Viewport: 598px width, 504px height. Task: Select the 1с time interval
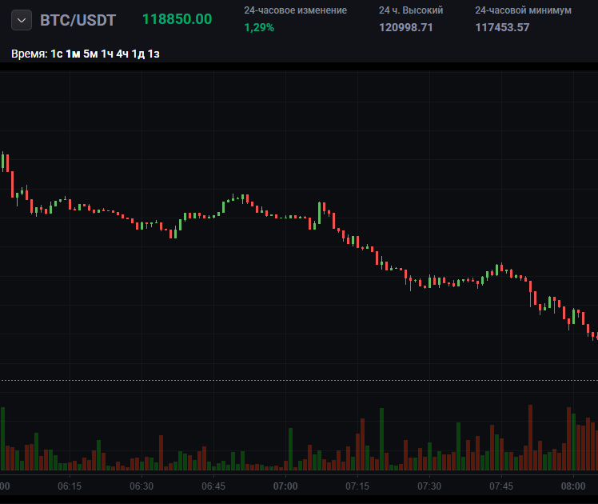[57, 54]
